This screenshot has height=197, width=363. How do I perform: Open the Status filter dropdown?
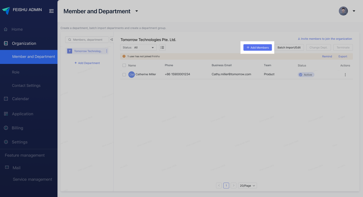(x=138, y=47)
